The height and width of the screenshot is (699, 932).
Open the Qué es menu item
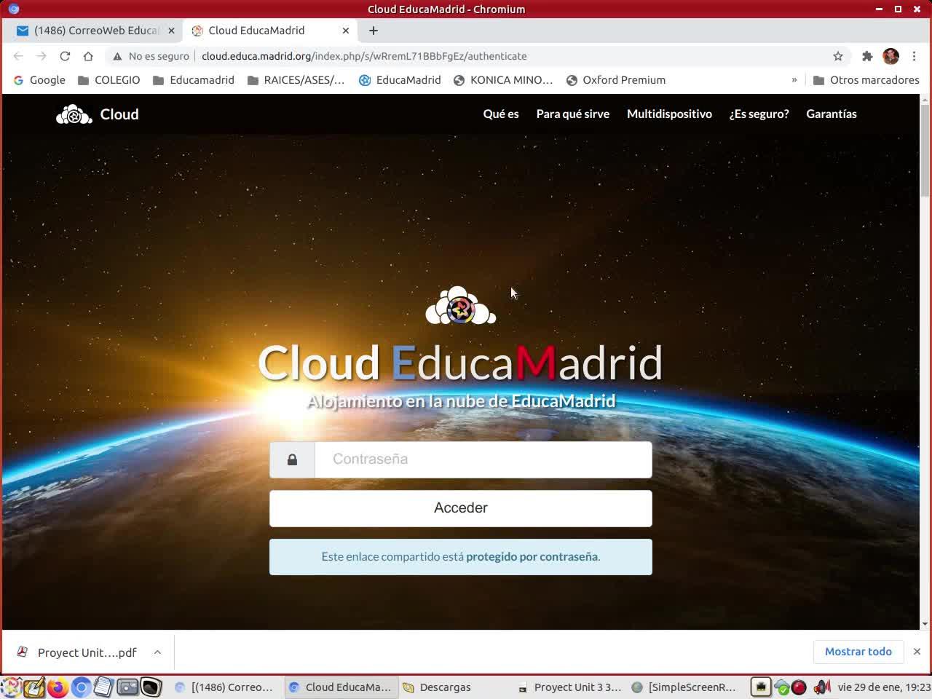[501, 114]
